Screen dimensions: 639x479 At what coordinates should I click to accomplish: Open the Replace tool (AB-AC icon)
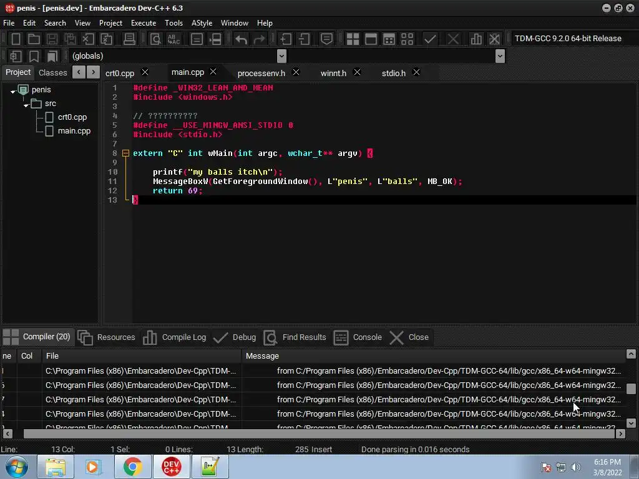(174, 39)
